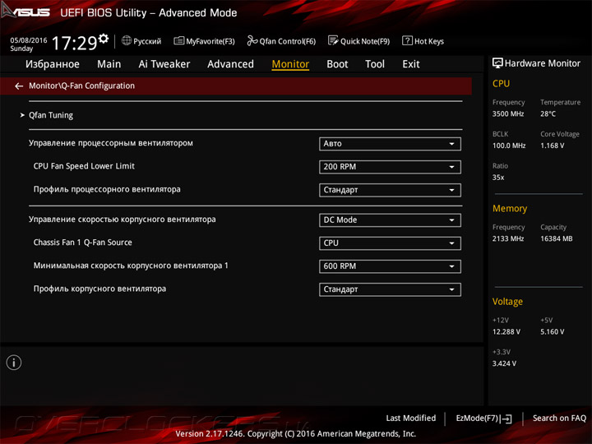
Task: Open CPU Fan Speed Lower Limit 200 RPM dropdown
Action: pos(390,167)
